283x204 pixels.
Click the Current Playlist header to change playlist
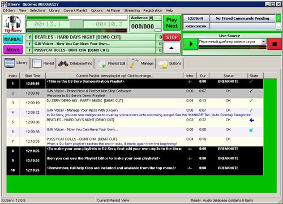click(114, 76)
